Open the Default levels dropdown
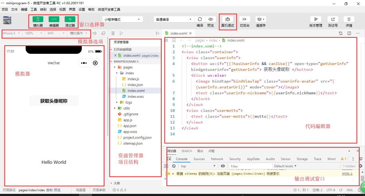Image resolution: width=365 pixels, height=196 pixels. [285, 166]
